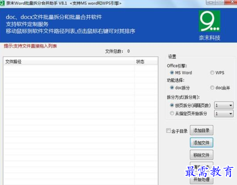This screenshot has width=237, height=185.
Task: Select the WPS engine radio button
Action: [212, 72]
